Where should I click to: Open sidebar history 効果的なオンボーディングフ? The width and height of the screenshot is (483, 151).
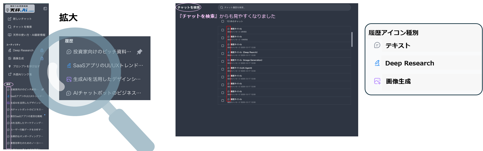pos(26,136)
